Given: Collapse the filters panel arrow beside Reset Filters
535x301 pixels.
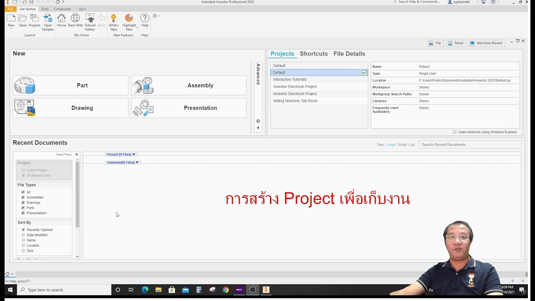Looking at the screenshot, I should point(76,155).
